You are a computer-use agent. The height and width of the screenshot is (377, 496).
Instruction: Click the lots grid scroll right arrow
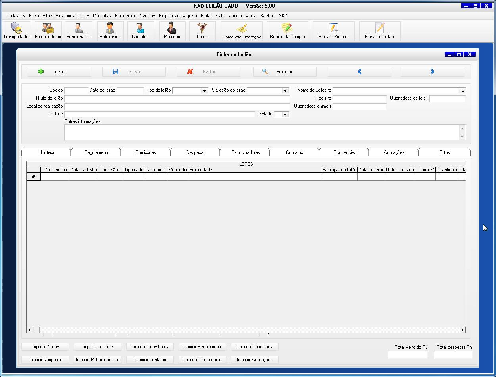pos(462,330)
